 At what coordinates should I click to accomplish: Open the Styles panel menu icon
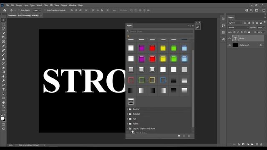tap(193, 26)
